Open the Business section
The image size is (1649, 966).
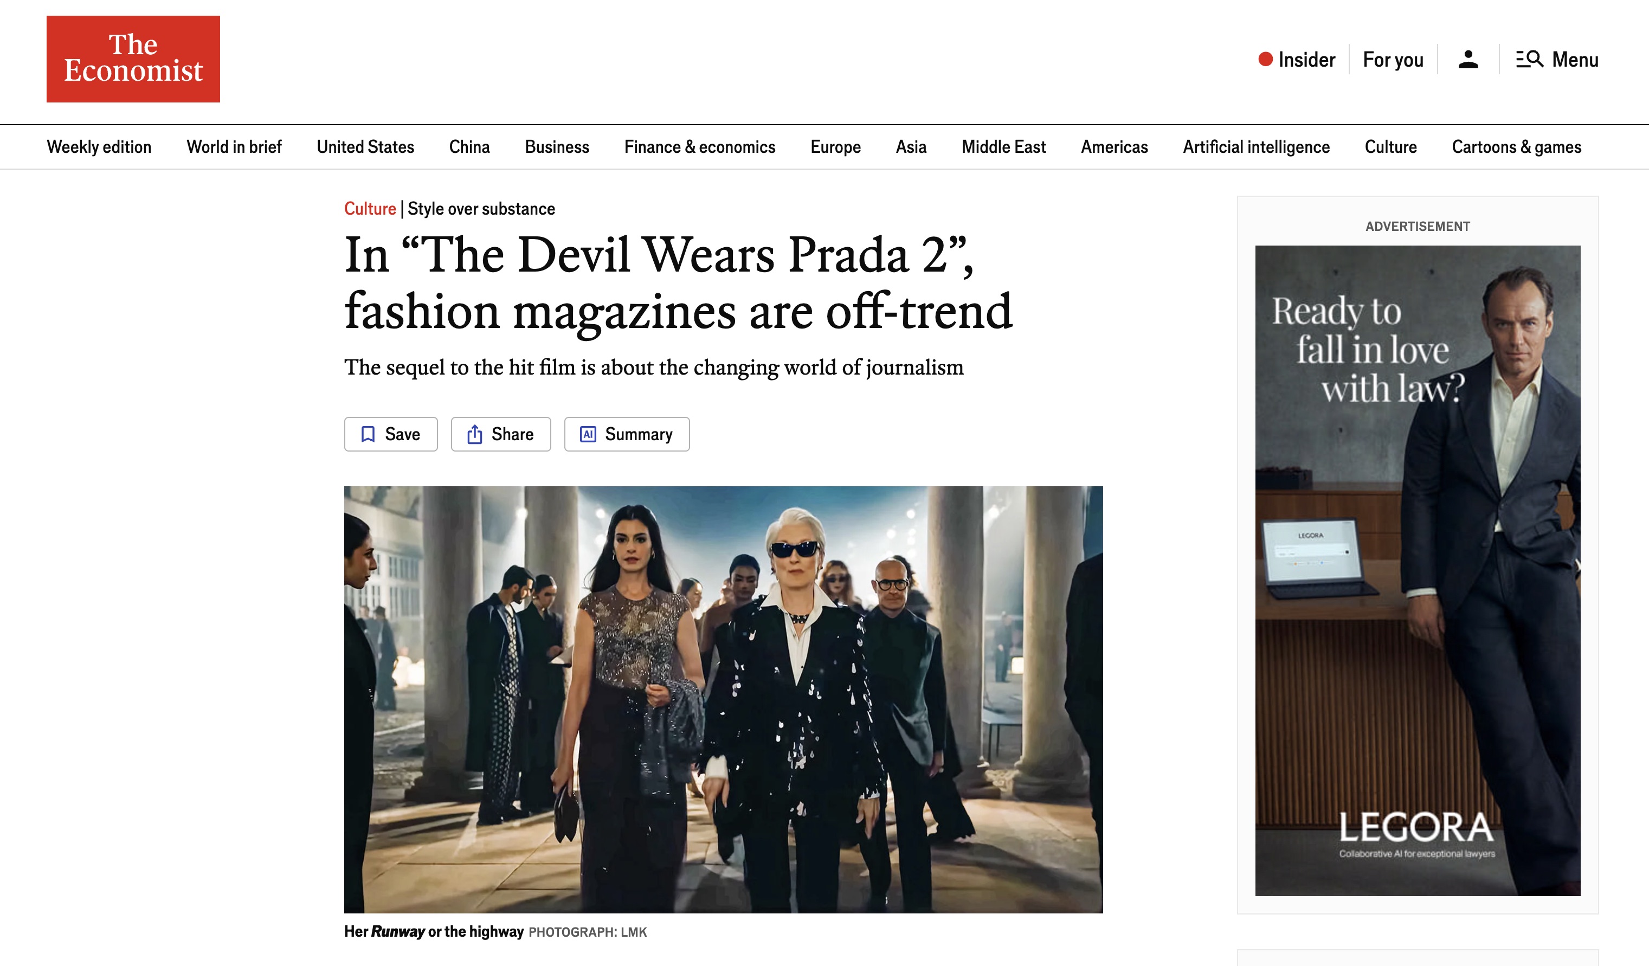click(557, 147)
